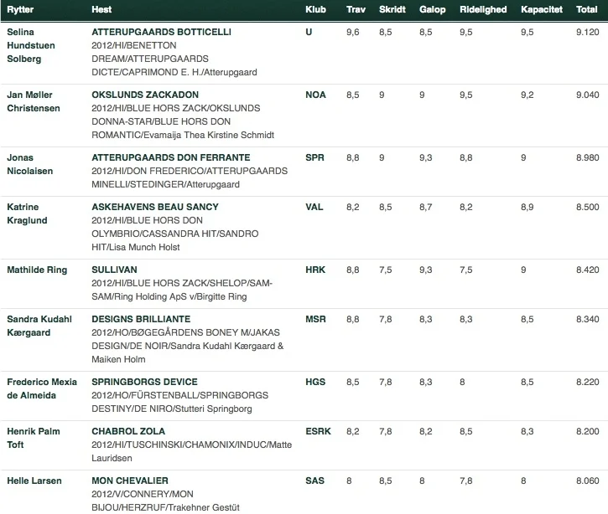Click Kapacitet score 9,2 for Zackadon
Screen dimensions: 608x514
[527, 95]
